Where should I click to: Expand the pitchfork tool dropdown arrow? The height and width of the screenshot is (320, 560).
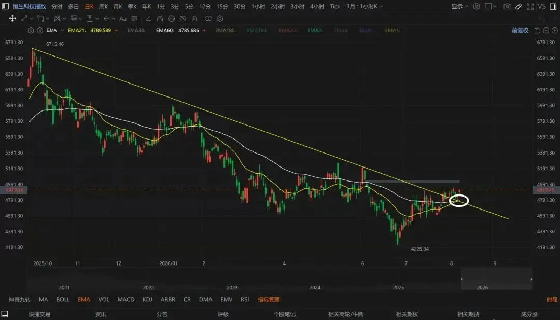coord(64,19)
